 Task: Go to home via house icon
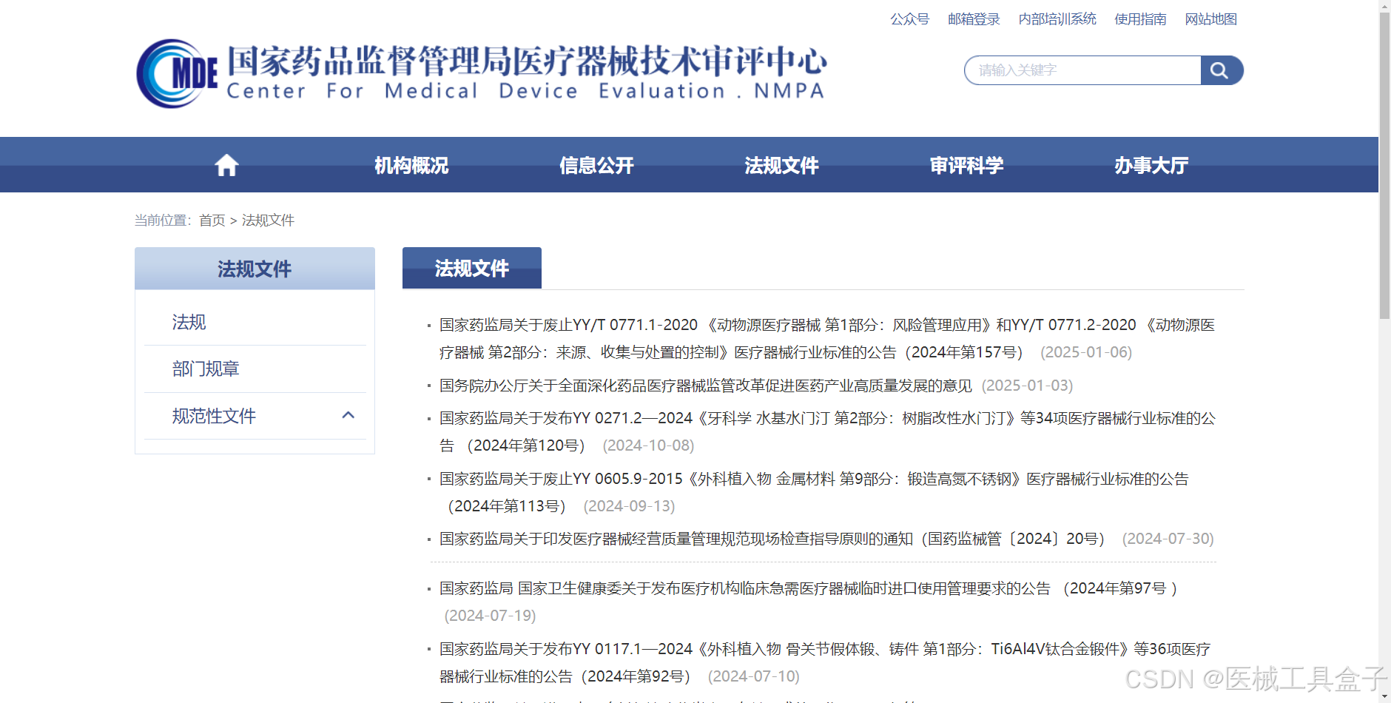tap(226, 165)
